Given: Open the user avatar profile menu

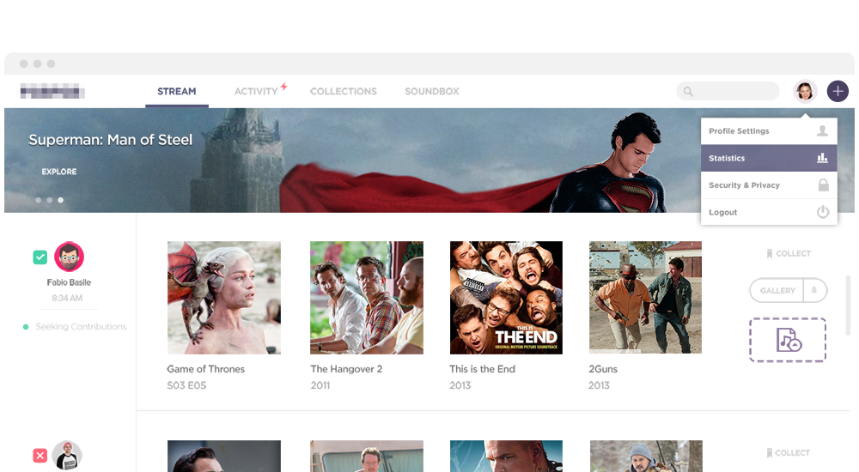Looking at the screenshot, I should pos(805,91).
